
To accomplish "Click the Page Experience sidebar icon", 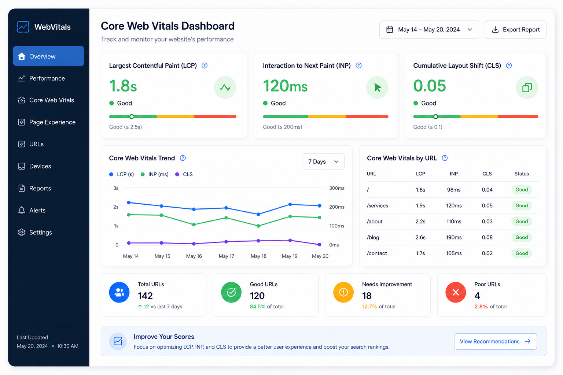I will (x=22, y=122).
